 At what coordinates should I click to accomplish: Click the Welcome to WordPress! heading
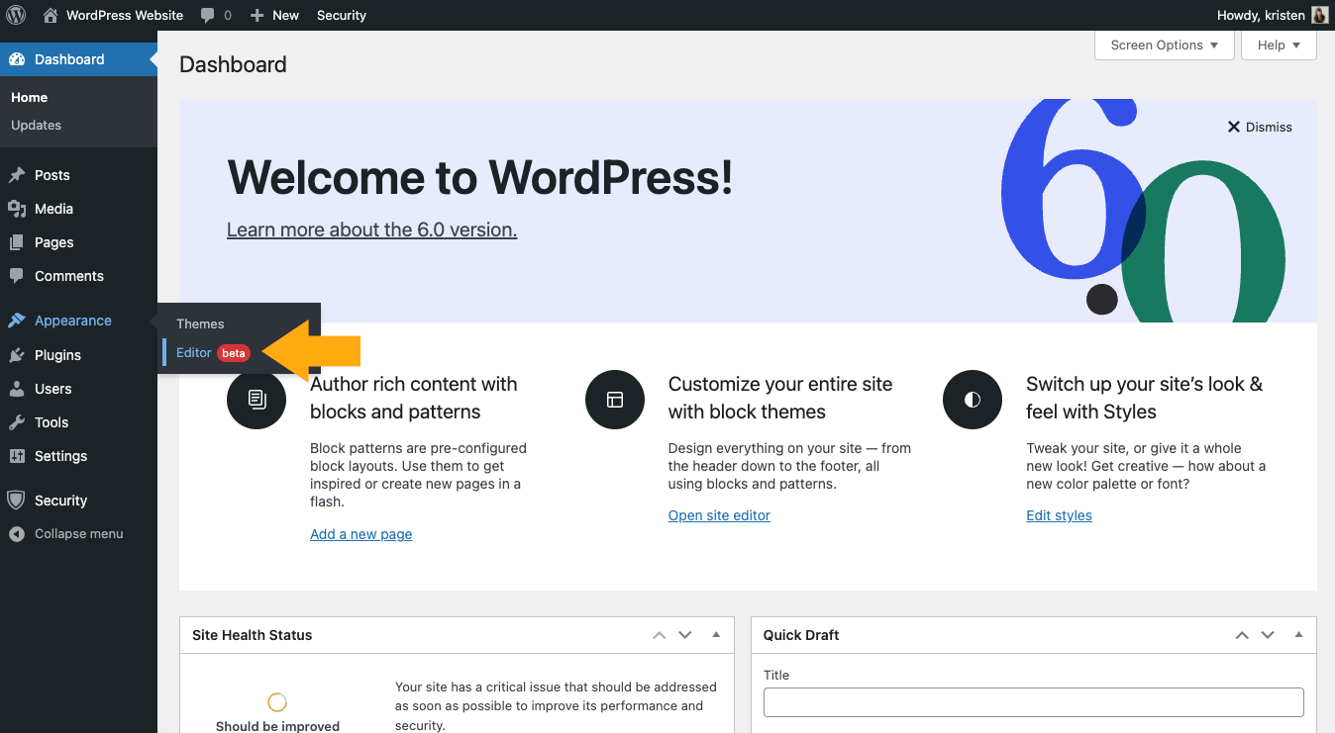click(x=479, y=178)
